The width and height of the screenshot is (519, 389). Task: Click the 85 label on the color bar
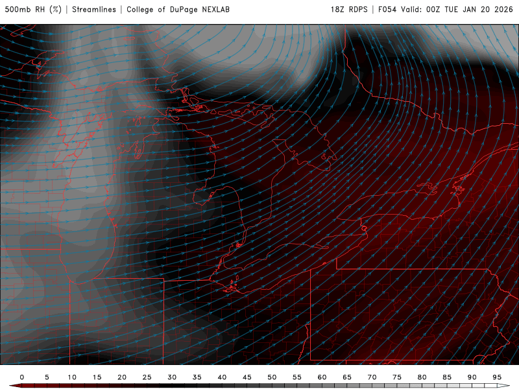click(447, 377)
